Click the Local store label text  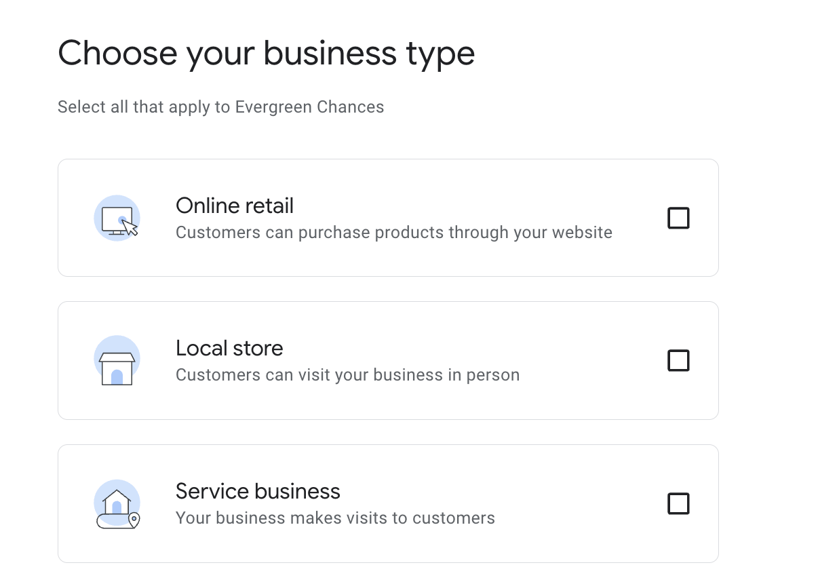[x=229, y=348]
